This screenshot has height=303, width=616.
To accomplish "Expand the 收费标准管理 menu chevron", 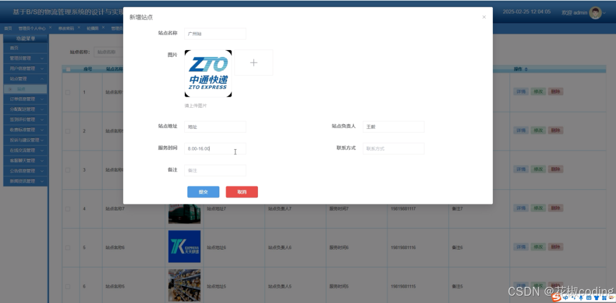I will click(42, 130).
